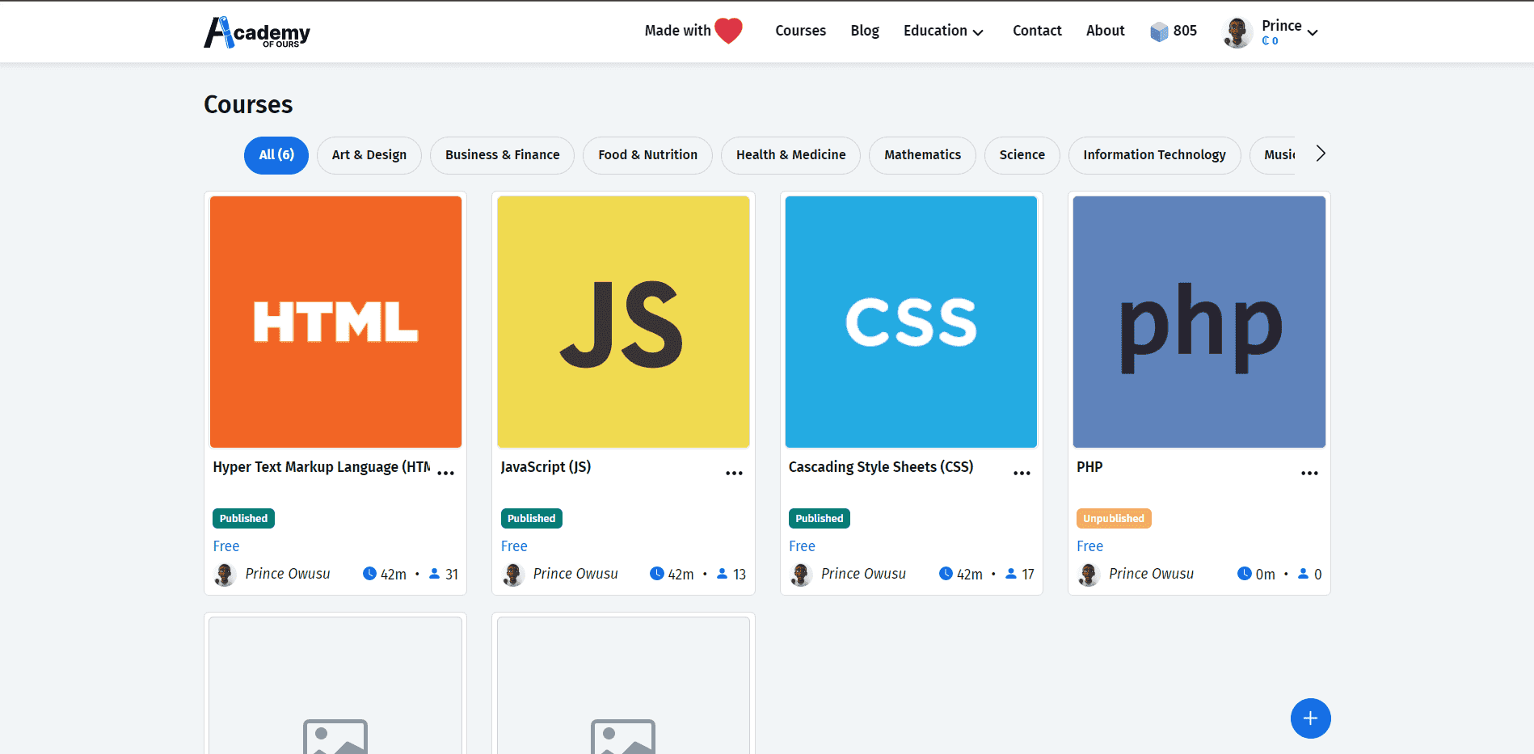Open Hyper Text Markup Language course title
The image size is (1534, 754).
322,467
